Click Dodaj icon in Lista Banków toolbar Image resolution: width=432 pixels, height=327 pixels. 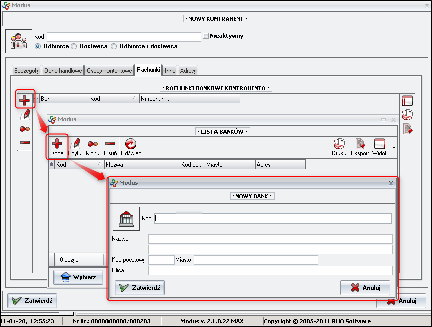pyautogui.click(x=57, y=144)
